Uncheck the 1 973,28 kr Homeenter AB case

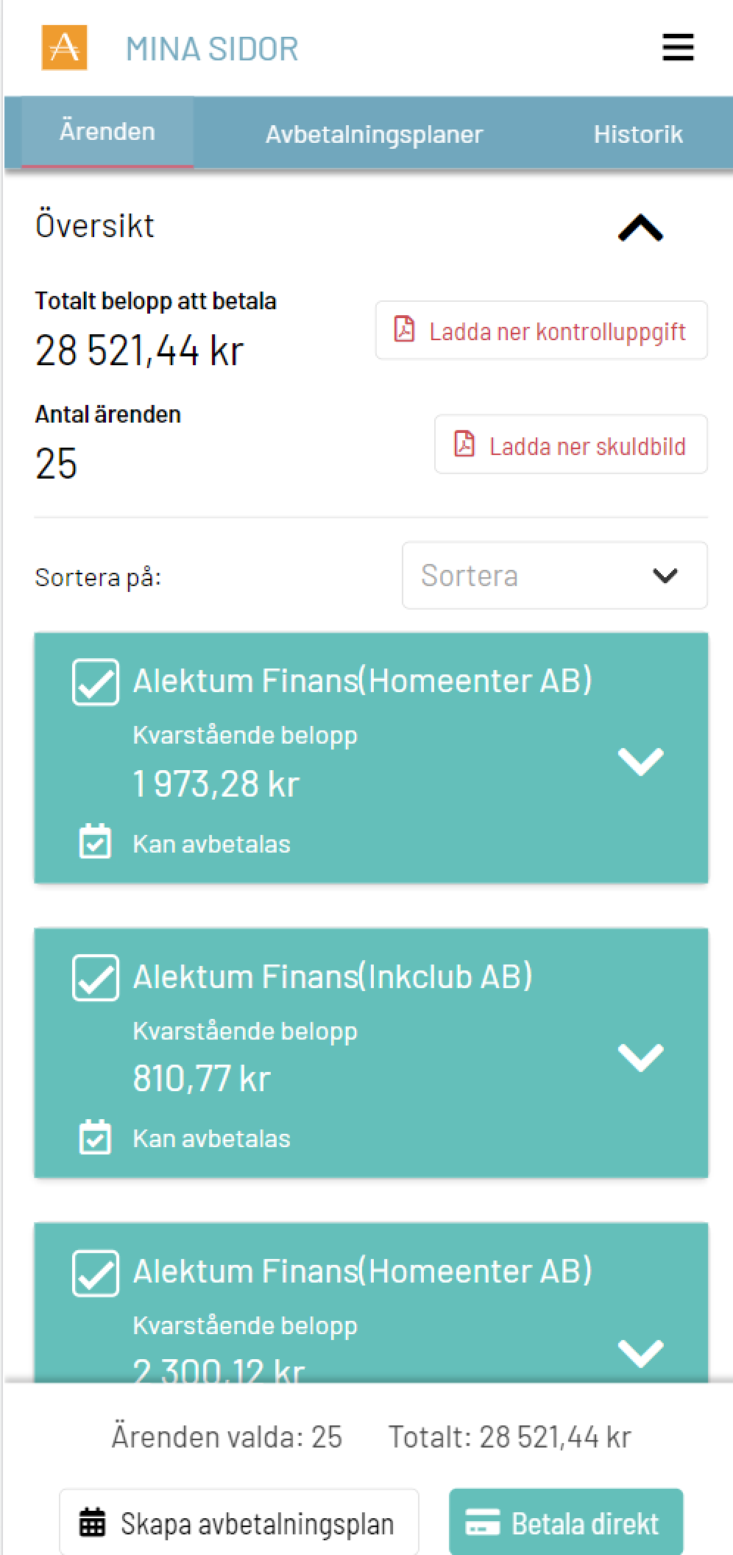coord(96,682)
